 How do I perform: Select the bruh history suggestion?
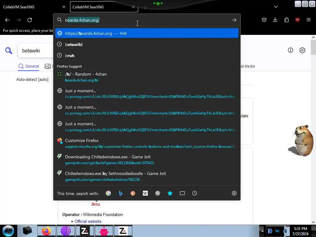pyautogui.click(x=147, y=56)
